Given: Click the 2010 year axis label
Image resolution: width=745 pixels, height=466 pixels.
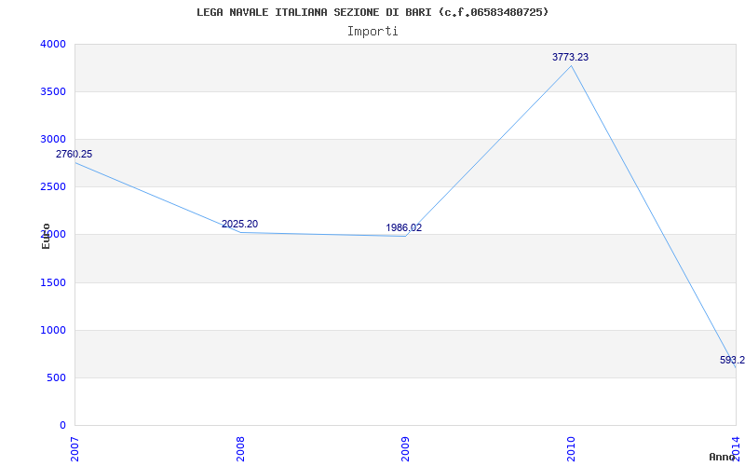Looking at the screenshot, I should pos(571,449).
